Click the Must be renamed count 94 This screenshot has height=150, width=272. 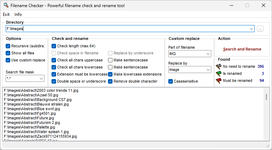261,81
